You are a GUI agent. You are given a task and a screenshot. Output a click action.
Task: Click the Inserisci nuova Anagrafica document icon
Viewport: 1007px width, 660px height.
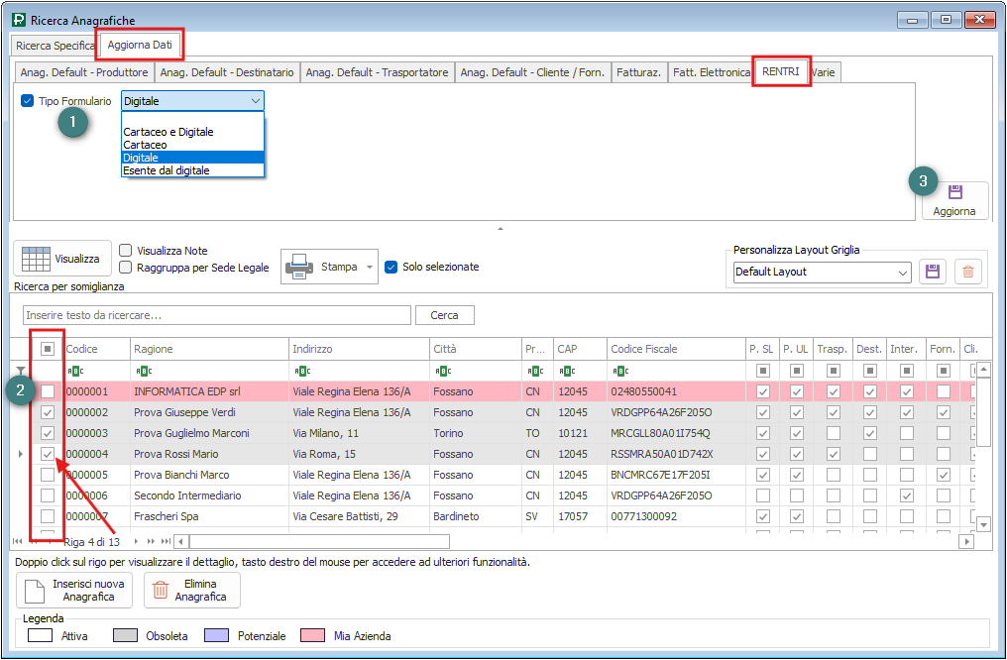tap(35, 591)
